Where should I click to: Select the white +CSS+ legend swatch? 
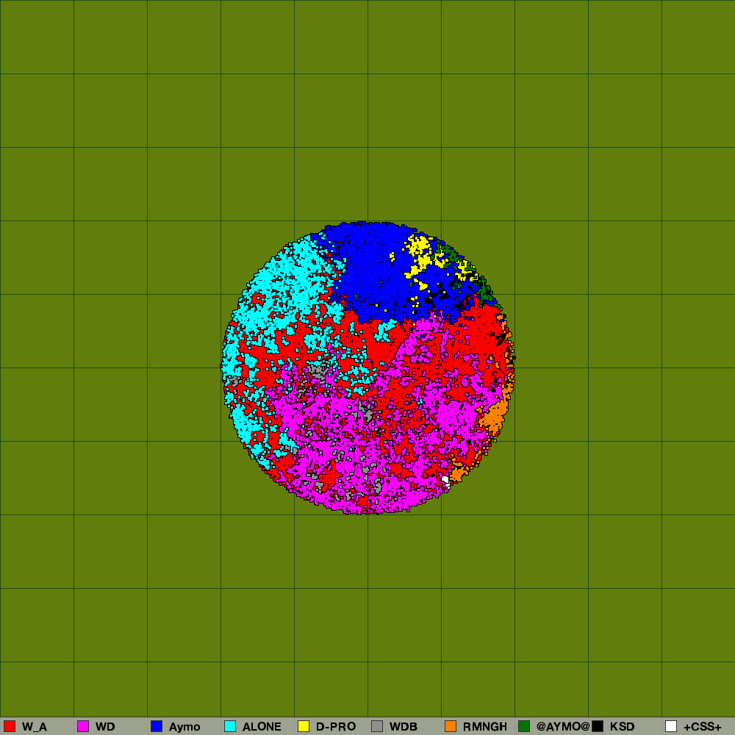pos(671,726)
